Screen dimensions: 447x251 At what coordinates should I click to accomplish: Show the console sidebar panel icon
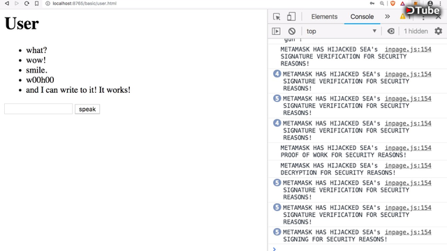pyautogui.click(x=276, y=31)
